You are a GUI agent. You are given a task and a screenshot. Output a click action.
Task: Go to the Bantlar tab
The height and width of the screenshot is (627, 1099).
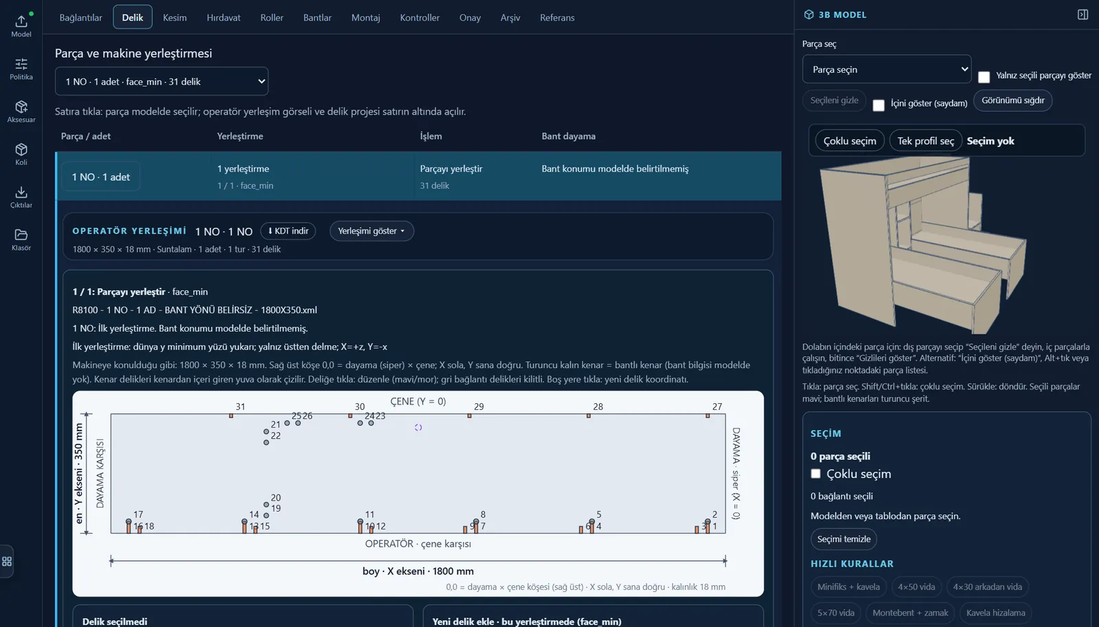click(x=317, y=17)
